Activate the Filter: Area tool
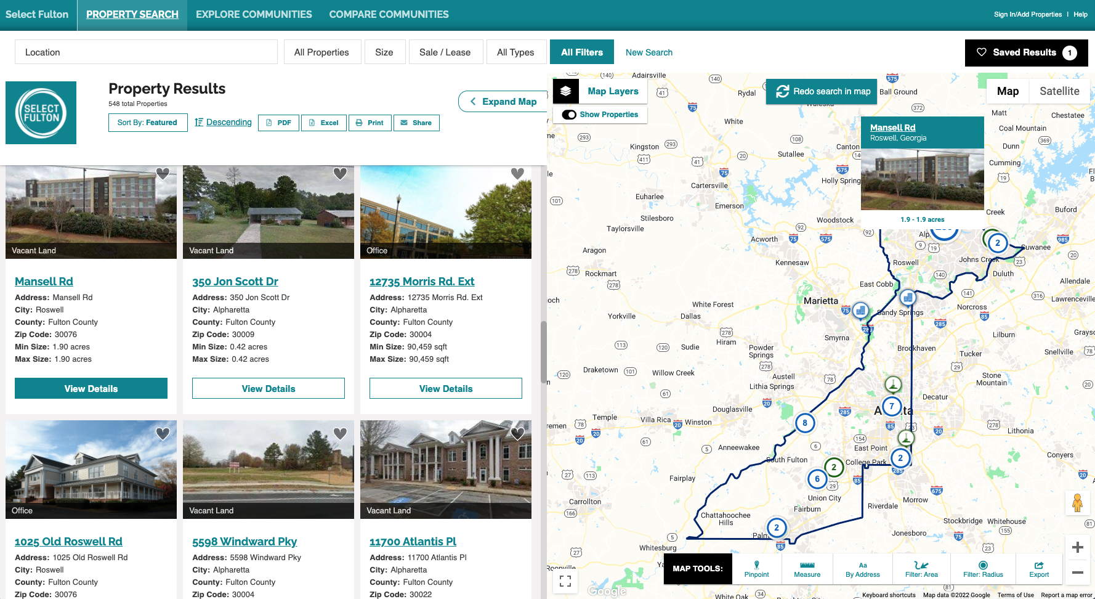The height and width of the screenshot is (599, 1095). pyautogui.click(x=921, y=569)
